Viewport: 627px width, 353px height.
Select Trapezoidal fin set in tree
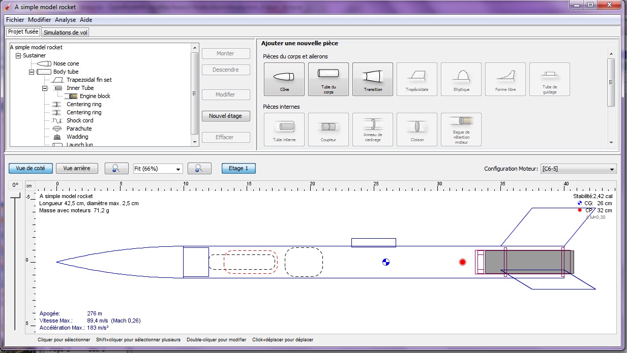89,80
